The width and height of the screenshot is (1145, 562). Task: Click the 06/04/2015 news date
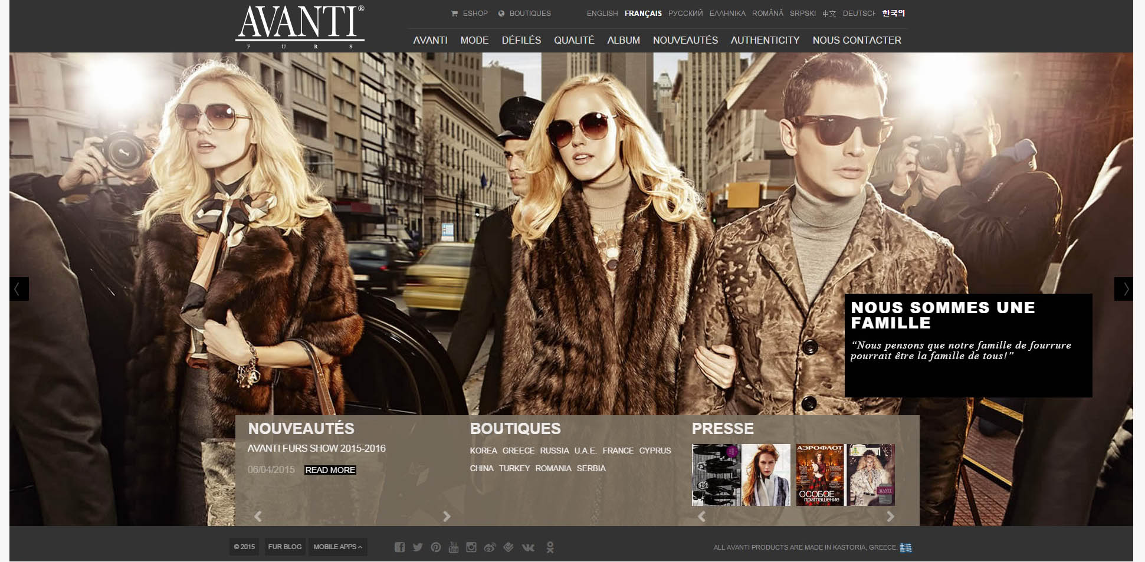click(x=271, y=470)
